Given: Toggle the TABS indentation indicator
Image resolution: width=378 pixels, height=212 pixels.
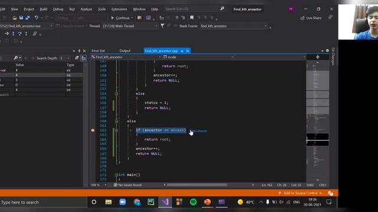Looking at the screenshot, I should (x=310, y=185).
